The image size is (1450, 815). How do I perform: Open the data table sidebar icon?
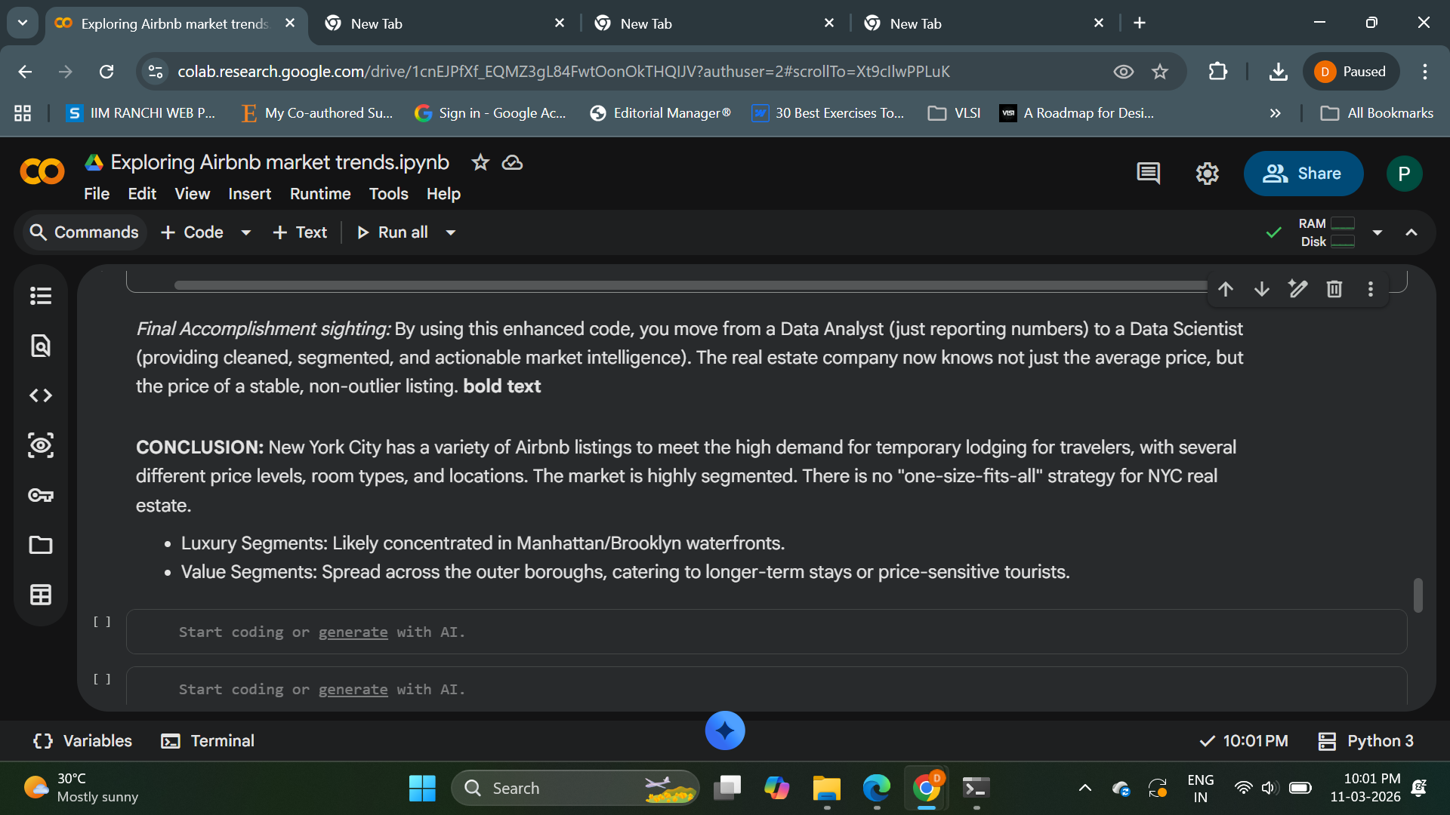click(41, 595)
